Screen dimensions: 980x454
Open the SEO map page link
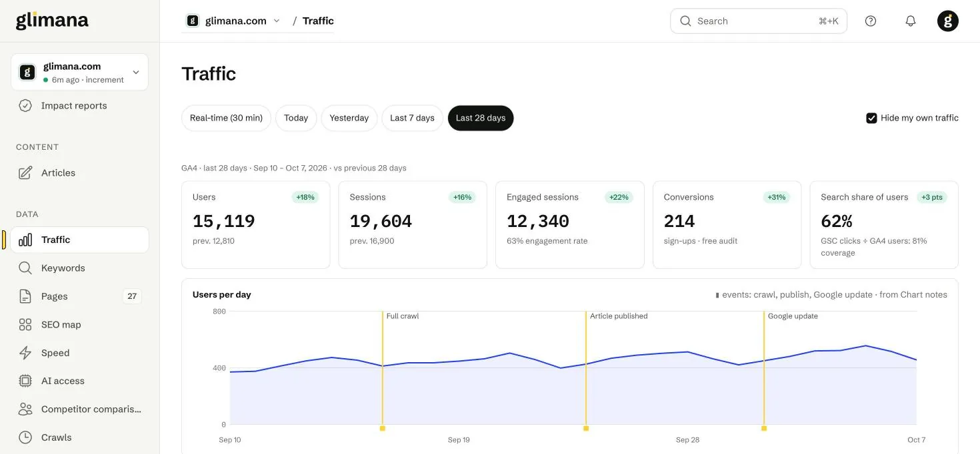pos(79,325)
